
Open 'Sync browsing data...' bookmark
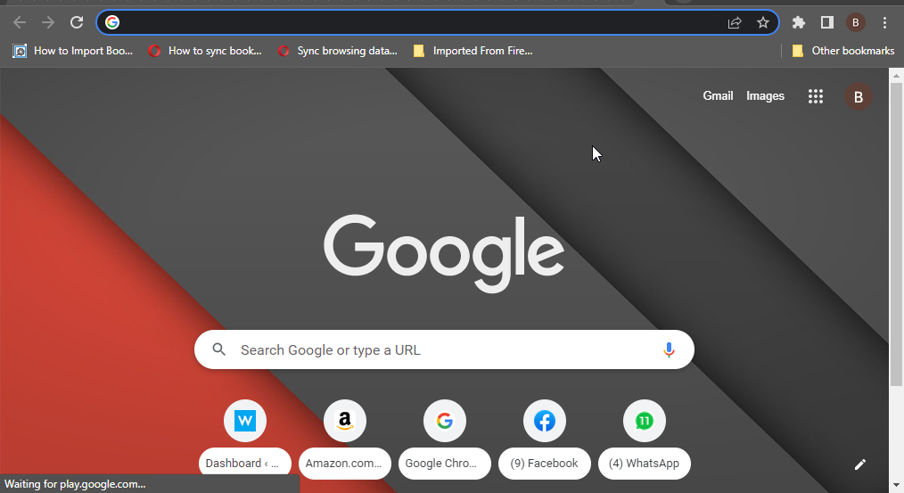pyautogui.click(x=337, y=51)
